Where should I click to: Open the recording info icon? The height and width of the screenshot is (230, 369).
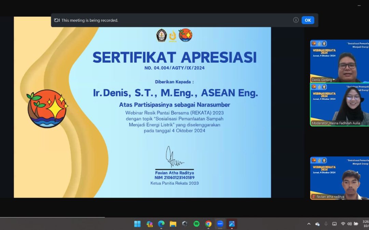point(296,20)
